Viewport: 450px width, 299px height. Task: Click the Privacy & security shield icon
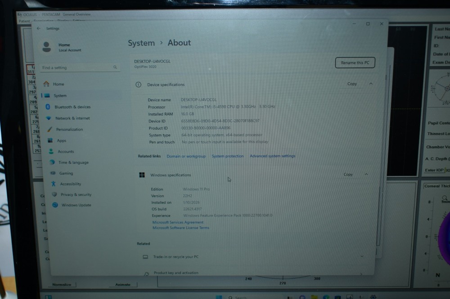[x=54, y=194]
